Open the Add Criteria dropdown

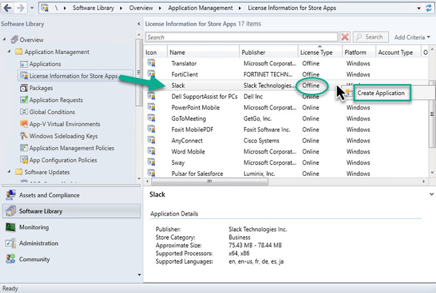tap(412, 38)
